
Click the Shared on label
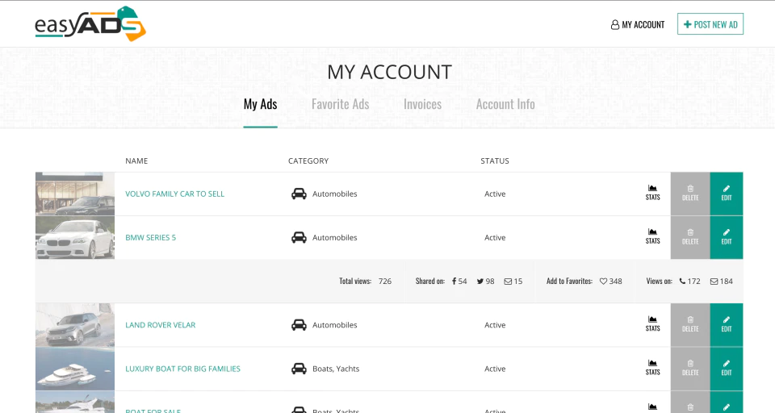click(x=430, y=281)
